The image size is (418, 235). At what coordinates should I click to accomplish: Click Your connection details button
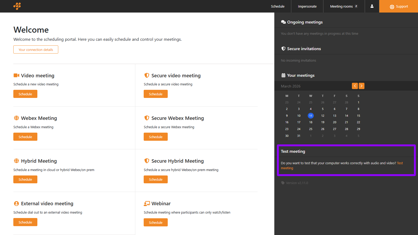tap(36, 50)
